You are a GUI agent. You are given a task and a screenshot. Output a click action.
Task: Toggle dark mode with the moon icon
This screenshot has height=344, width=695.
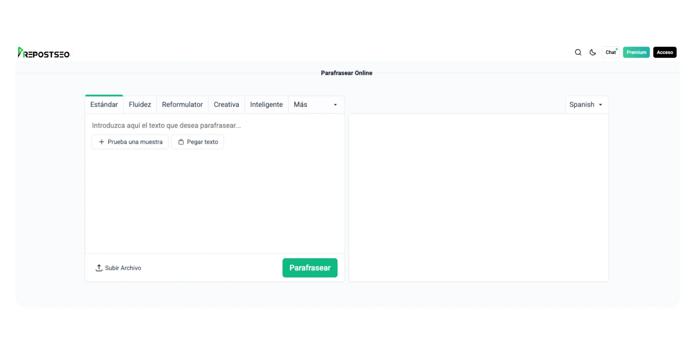(x=593, y=52)
